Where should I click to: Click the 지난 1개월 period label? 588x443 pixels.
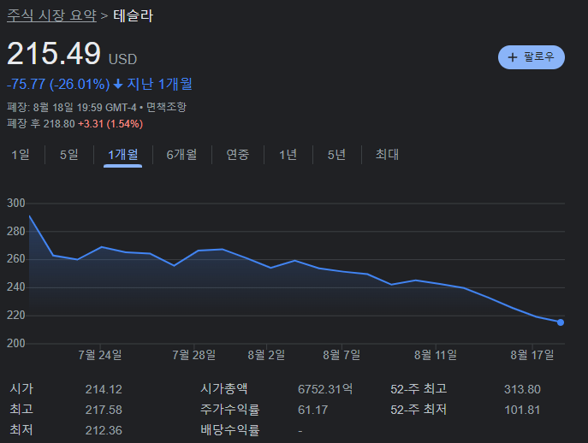(x=159, y=84)
